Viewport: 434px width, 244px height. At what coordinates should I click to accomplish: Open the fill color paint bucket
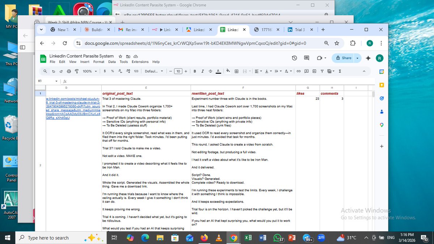[228, 71]
